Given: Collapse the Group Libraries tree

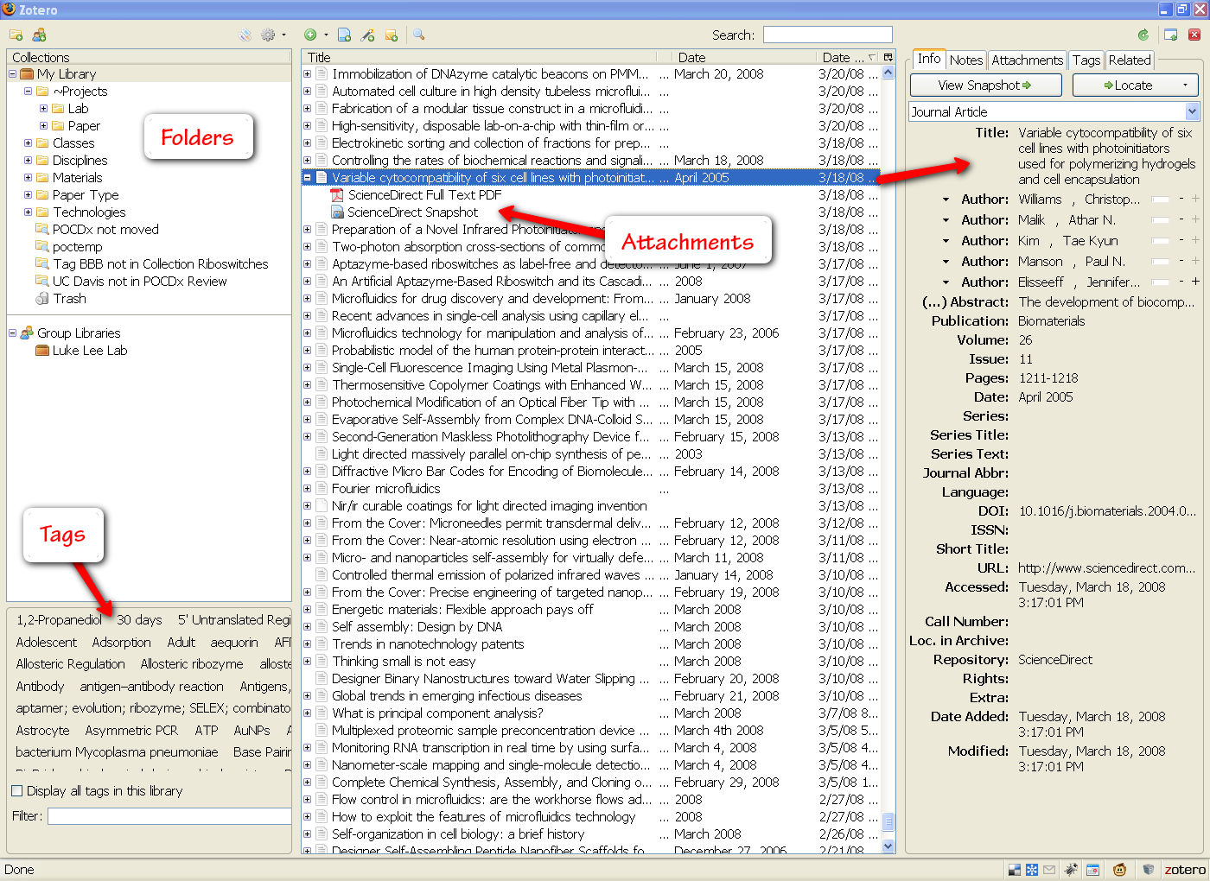Looking at the screenshot, I should click(13, 333).
